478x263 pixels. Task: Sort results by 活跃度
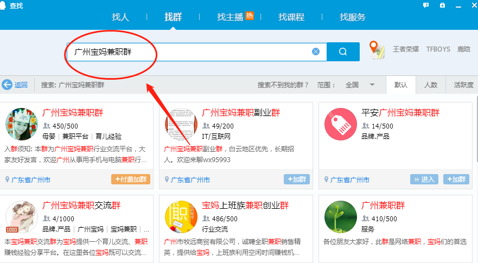(463, 85)
